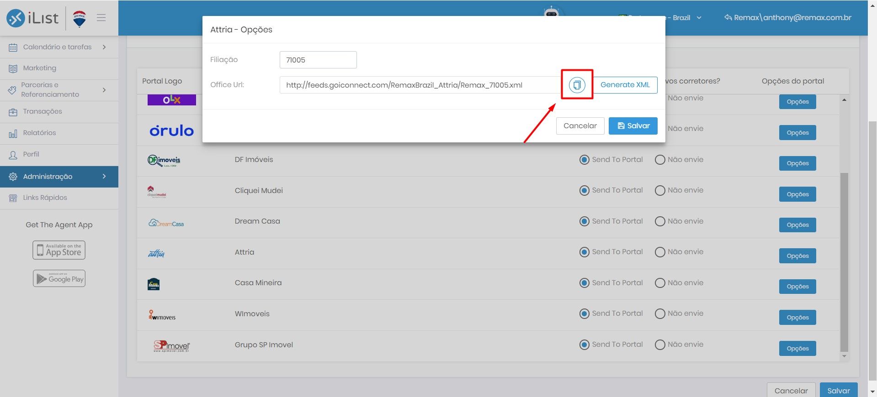
Task: Open the Google Play badge
Action: [59, 278]
